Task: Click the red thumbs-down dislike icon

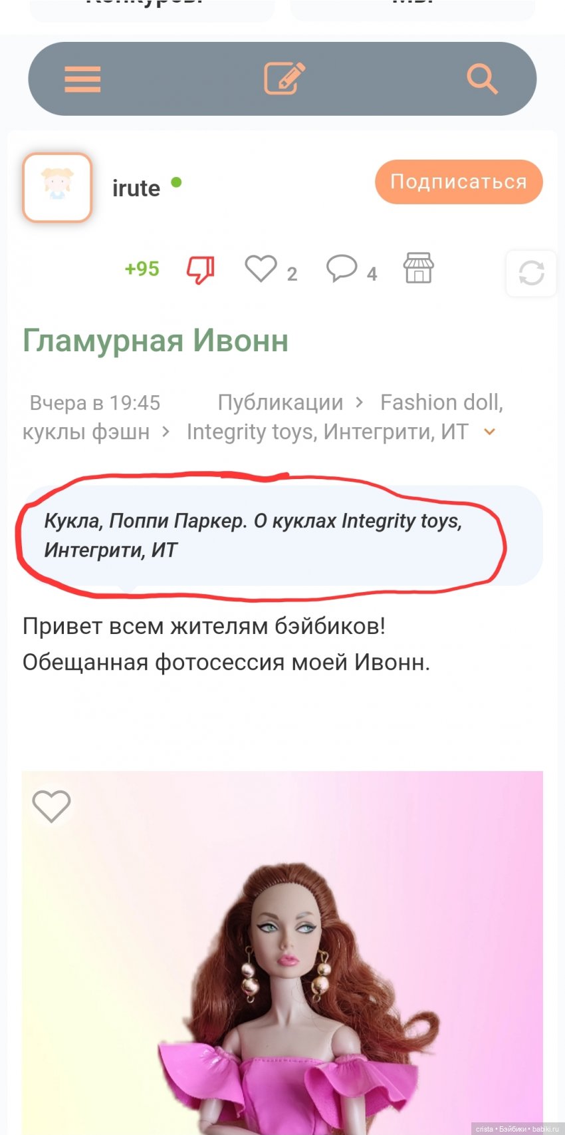Action: tap(200, 269)
